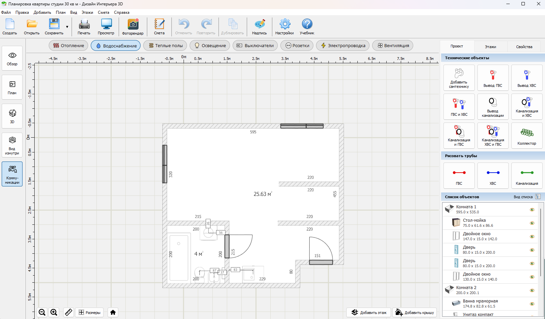This screenshot has height=319, width=545.
Task: Open the Сохранить dropdown arrow
Action: pos(67,27)
